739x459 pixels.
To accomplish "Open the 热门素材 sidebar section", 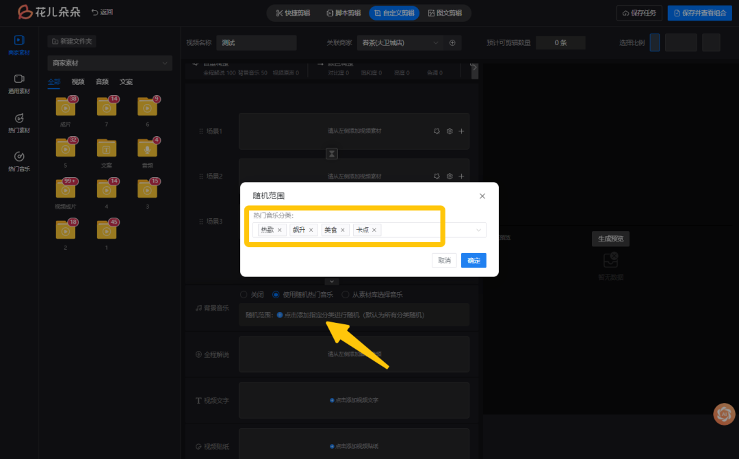I will click(x=19, y=122).
